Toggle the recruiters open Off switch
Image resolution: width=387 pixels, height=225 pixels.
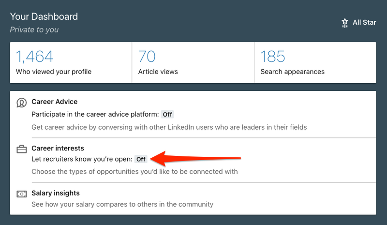tap(141, 159)
